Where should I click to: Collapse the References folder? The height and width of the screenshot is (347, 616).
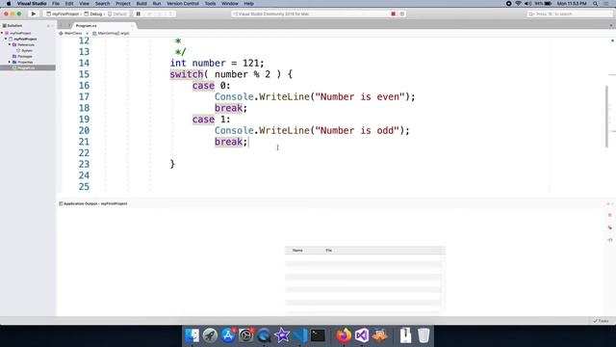click(10, 45)
